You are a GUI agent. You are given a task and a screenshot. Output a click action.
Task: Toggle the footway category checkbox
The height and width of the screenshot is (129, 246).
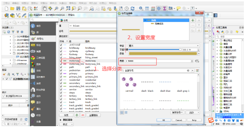tap(61, 54)
